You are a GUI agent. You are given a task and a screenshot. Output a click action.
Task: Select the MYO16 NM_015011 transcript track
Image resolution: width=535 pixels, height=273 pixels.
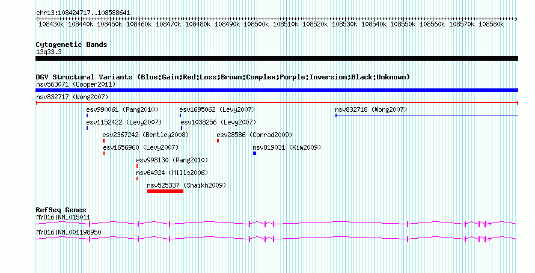pyautogui.click(x=277, y=224)
